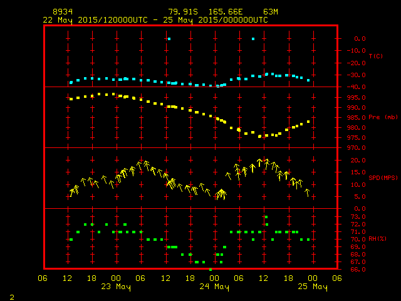401x301 pixels.
Task: Click the 985.0 pressure tick label
Action: (357, 118)
